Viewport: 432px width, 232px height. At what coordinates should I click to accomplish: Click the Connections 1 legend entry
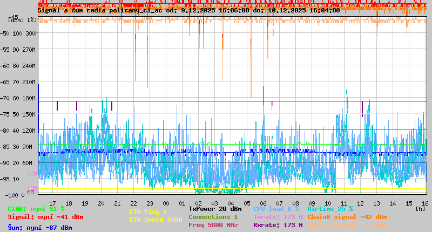click(213, 217)
